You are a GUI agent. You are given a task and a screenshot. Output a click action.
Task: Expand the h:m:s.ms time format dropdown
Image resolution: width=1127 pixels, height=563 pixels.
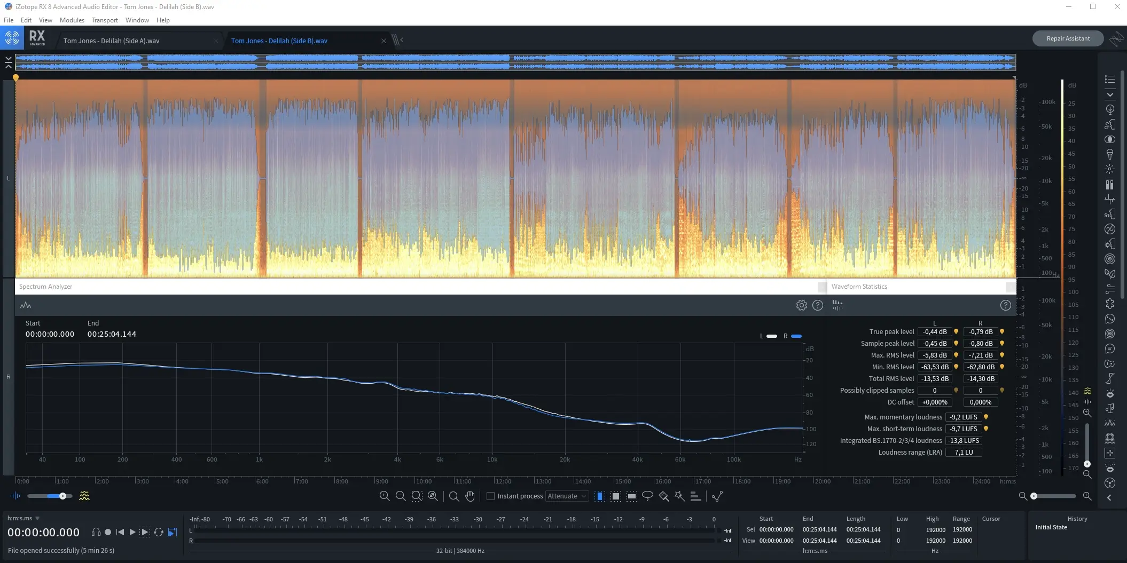tap(37, 518)
